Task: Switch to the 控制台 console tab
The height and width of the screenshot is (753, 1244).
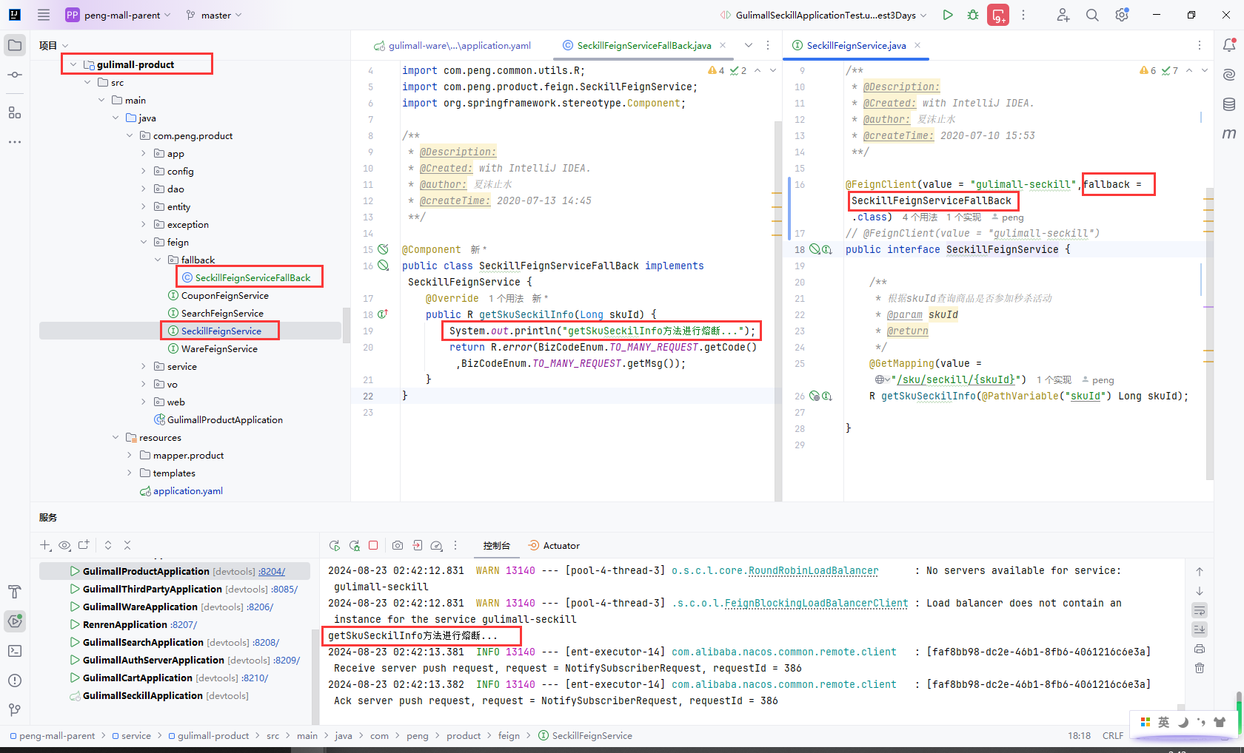Action: pyautogui.click(x=496, y=545)
